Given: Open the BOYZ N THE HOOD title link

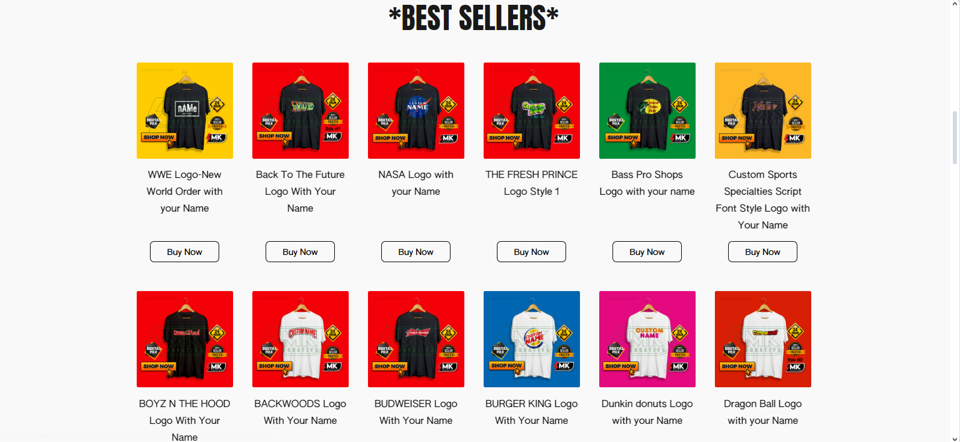Looking at the screenshot, I should [184, 420].
